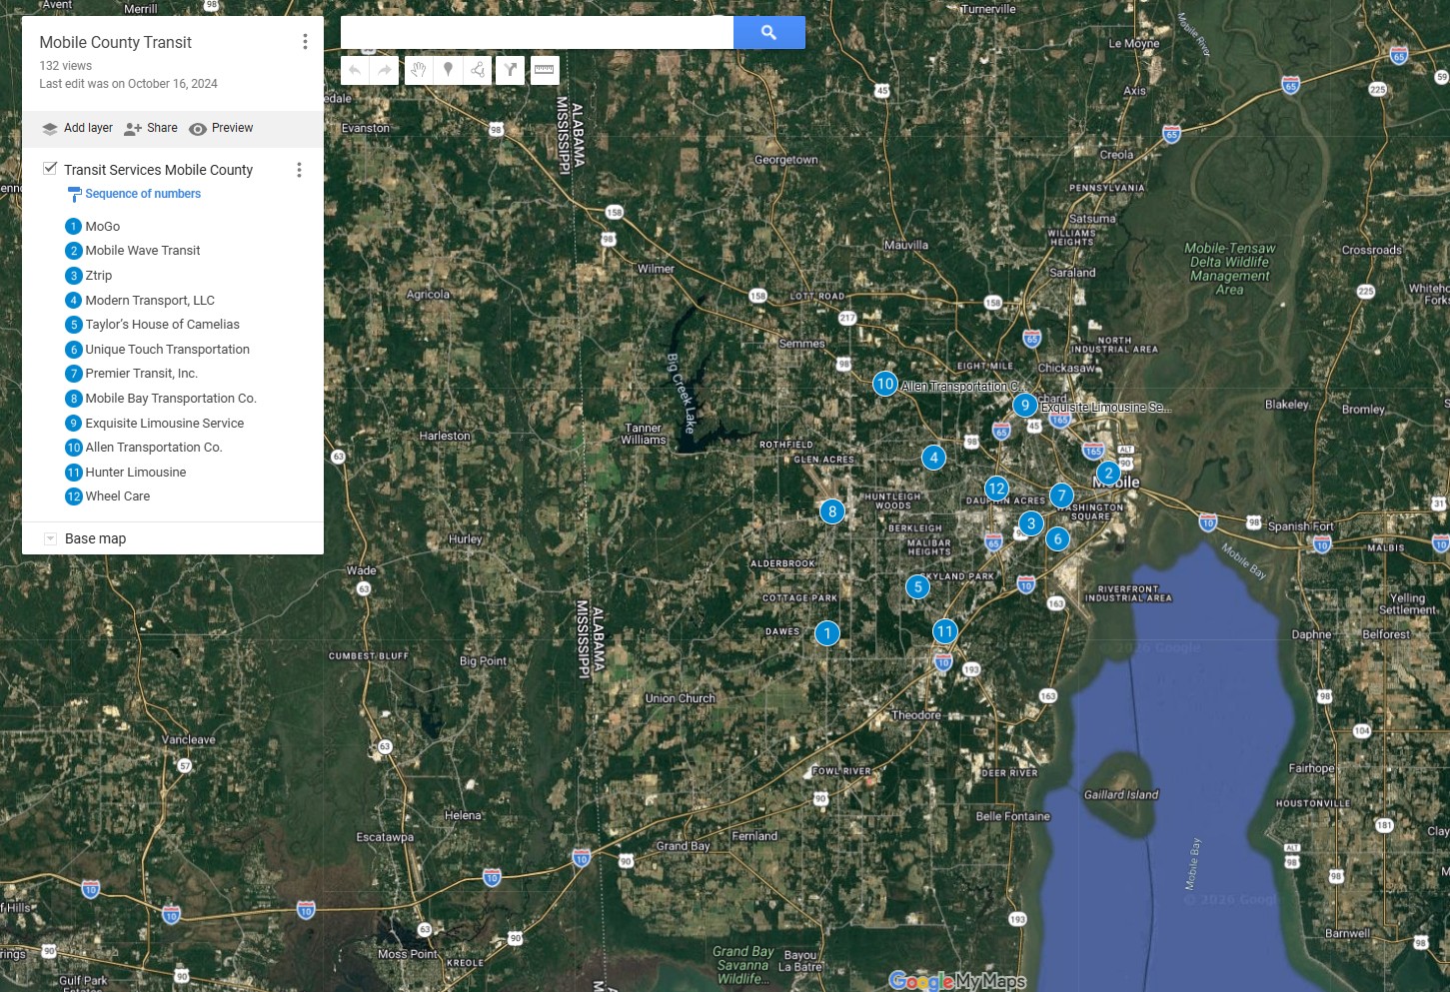The height and width of the screenshot is (992, 1450).
Task: Select Wheel Care list item
Action: coord(118,496)
